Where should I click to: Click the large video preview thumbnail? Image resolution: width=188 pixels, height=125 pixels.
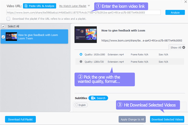86,35
